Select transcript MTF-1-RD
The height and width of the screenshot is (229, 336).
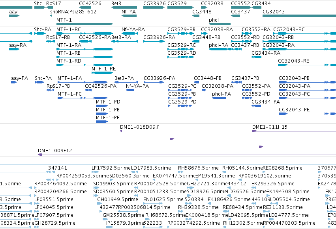[x=84, y=65]
